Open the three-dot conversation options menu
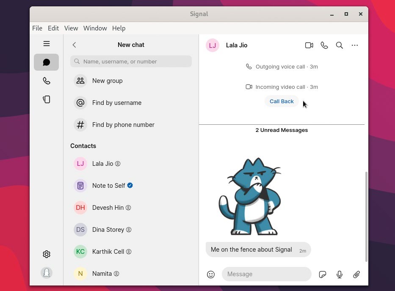 tap(355, 45)
